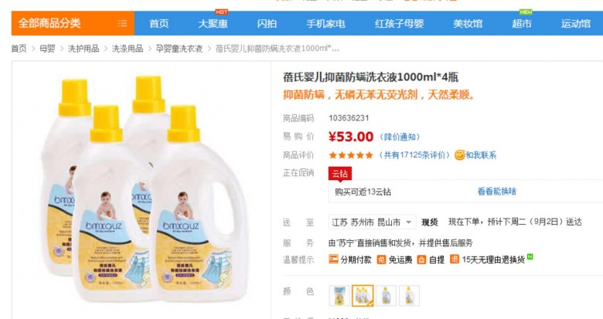Viewport: 603px width, 319px height.
Task: Click the smiley face 和我联系 icon
Action: pyautogui.click(x=459, y=155)
